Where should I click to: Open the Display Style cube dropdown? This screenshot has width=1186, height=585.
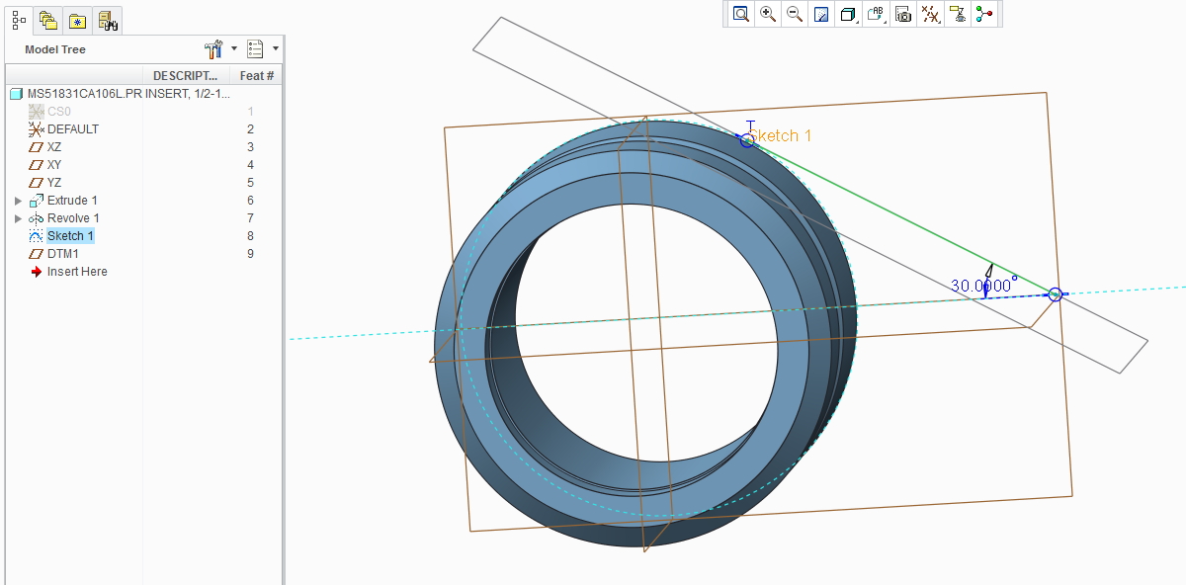coord(848,14)
